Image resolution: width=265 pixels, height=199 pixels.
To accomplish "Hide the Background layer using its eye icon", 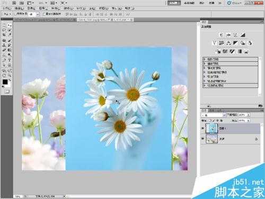I will pos(203,139).
